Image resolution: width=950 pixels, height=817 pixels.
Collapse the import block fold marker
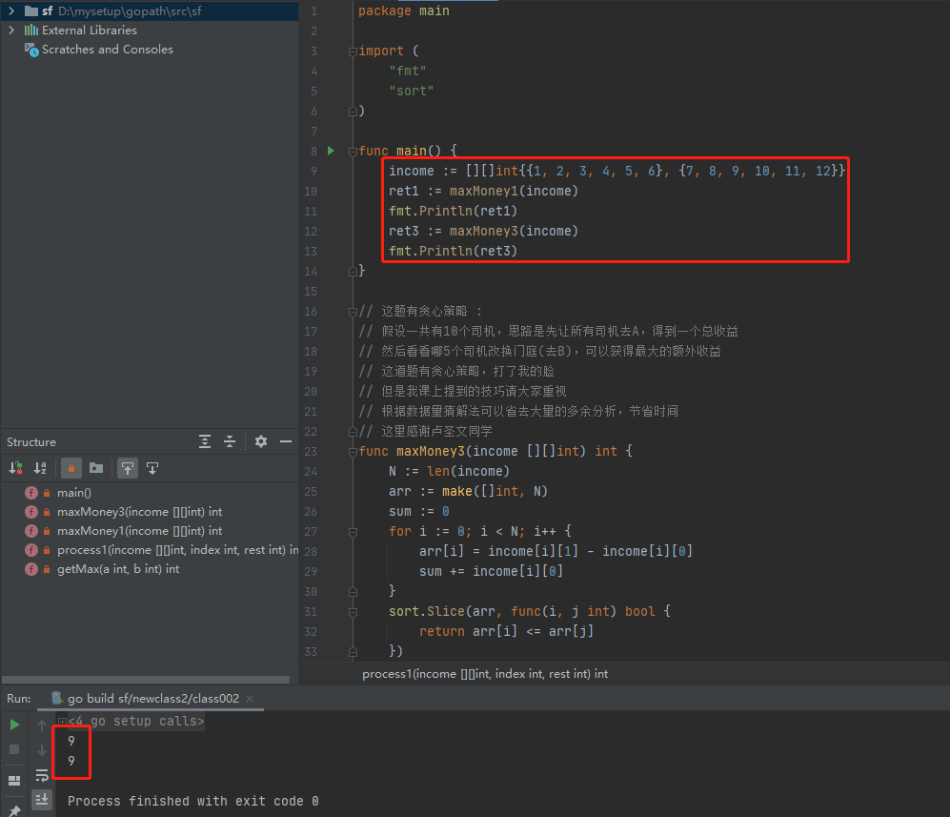click(353, 52)
